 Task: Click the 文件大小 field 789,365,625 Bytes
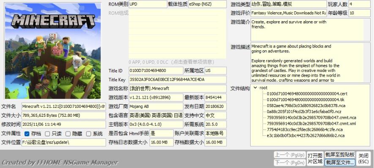64,116
